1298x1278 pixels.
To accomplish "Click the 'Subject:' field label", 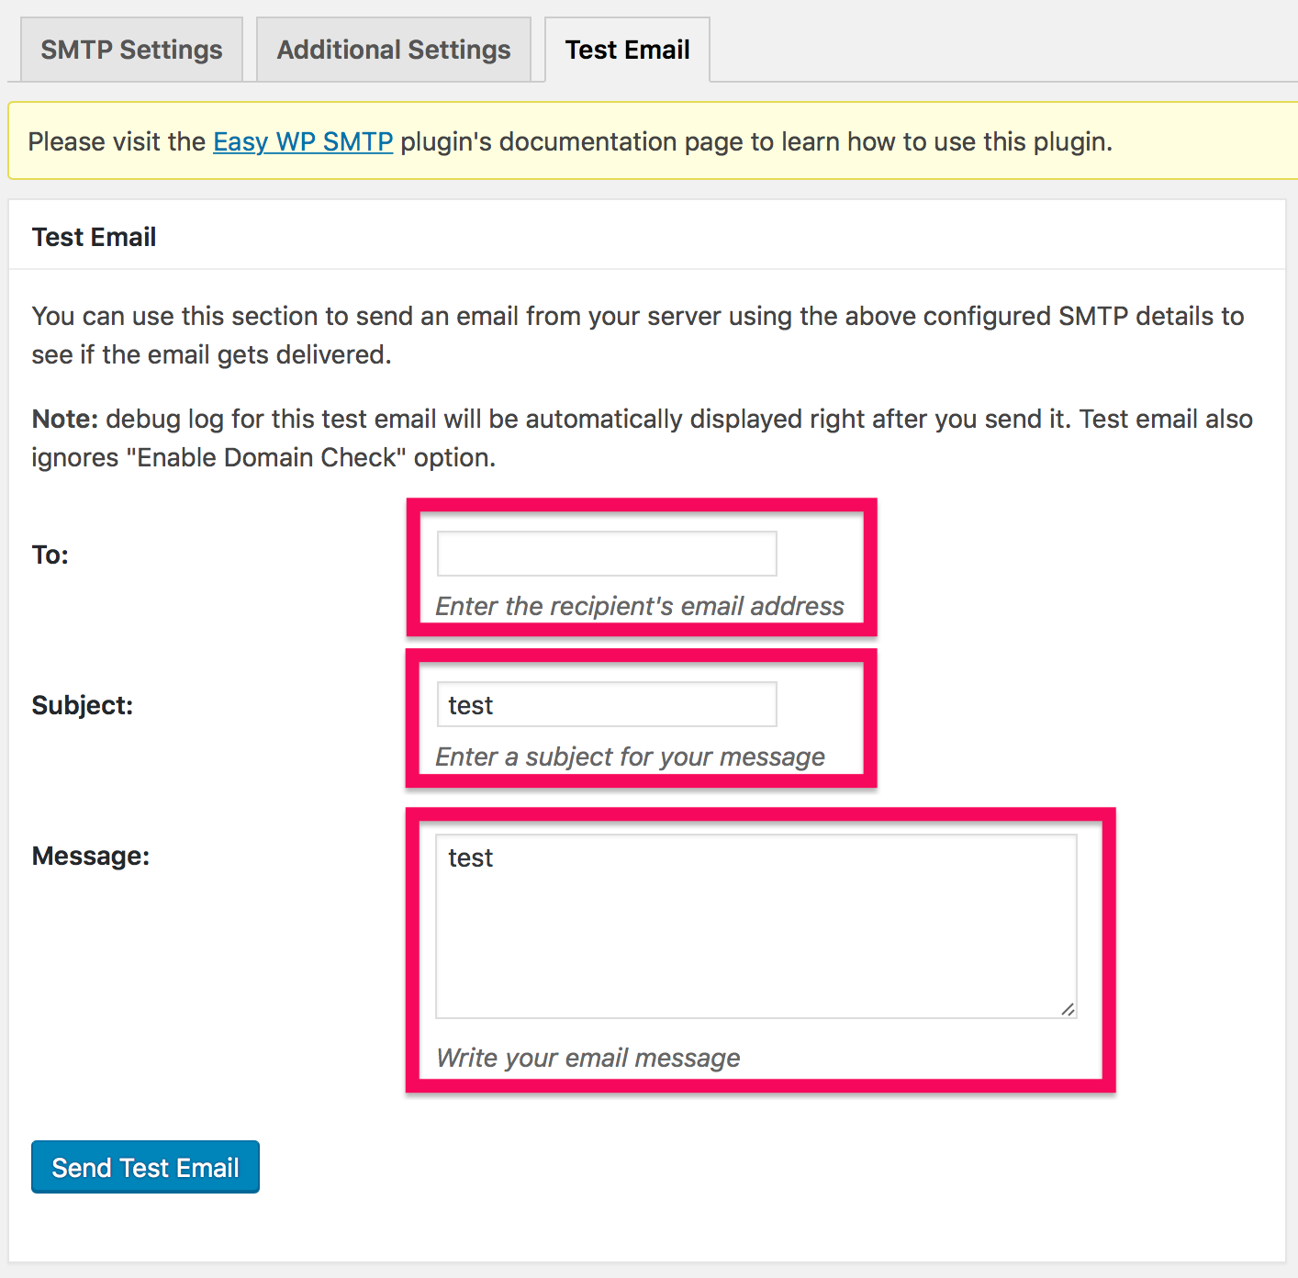I will (83, 705).
